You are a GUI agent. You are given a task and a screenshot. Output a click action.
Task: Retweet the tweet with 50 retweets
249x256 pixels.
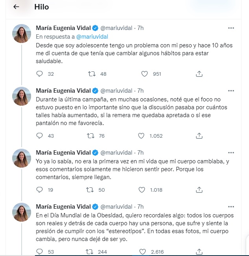click(91, 190)
